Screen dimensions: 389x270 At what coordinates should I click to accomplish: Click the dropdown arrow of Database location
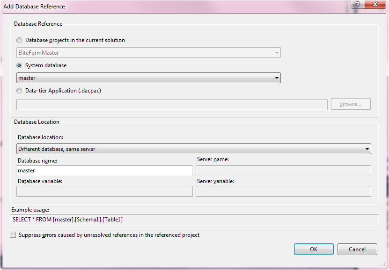click(367, 149)
